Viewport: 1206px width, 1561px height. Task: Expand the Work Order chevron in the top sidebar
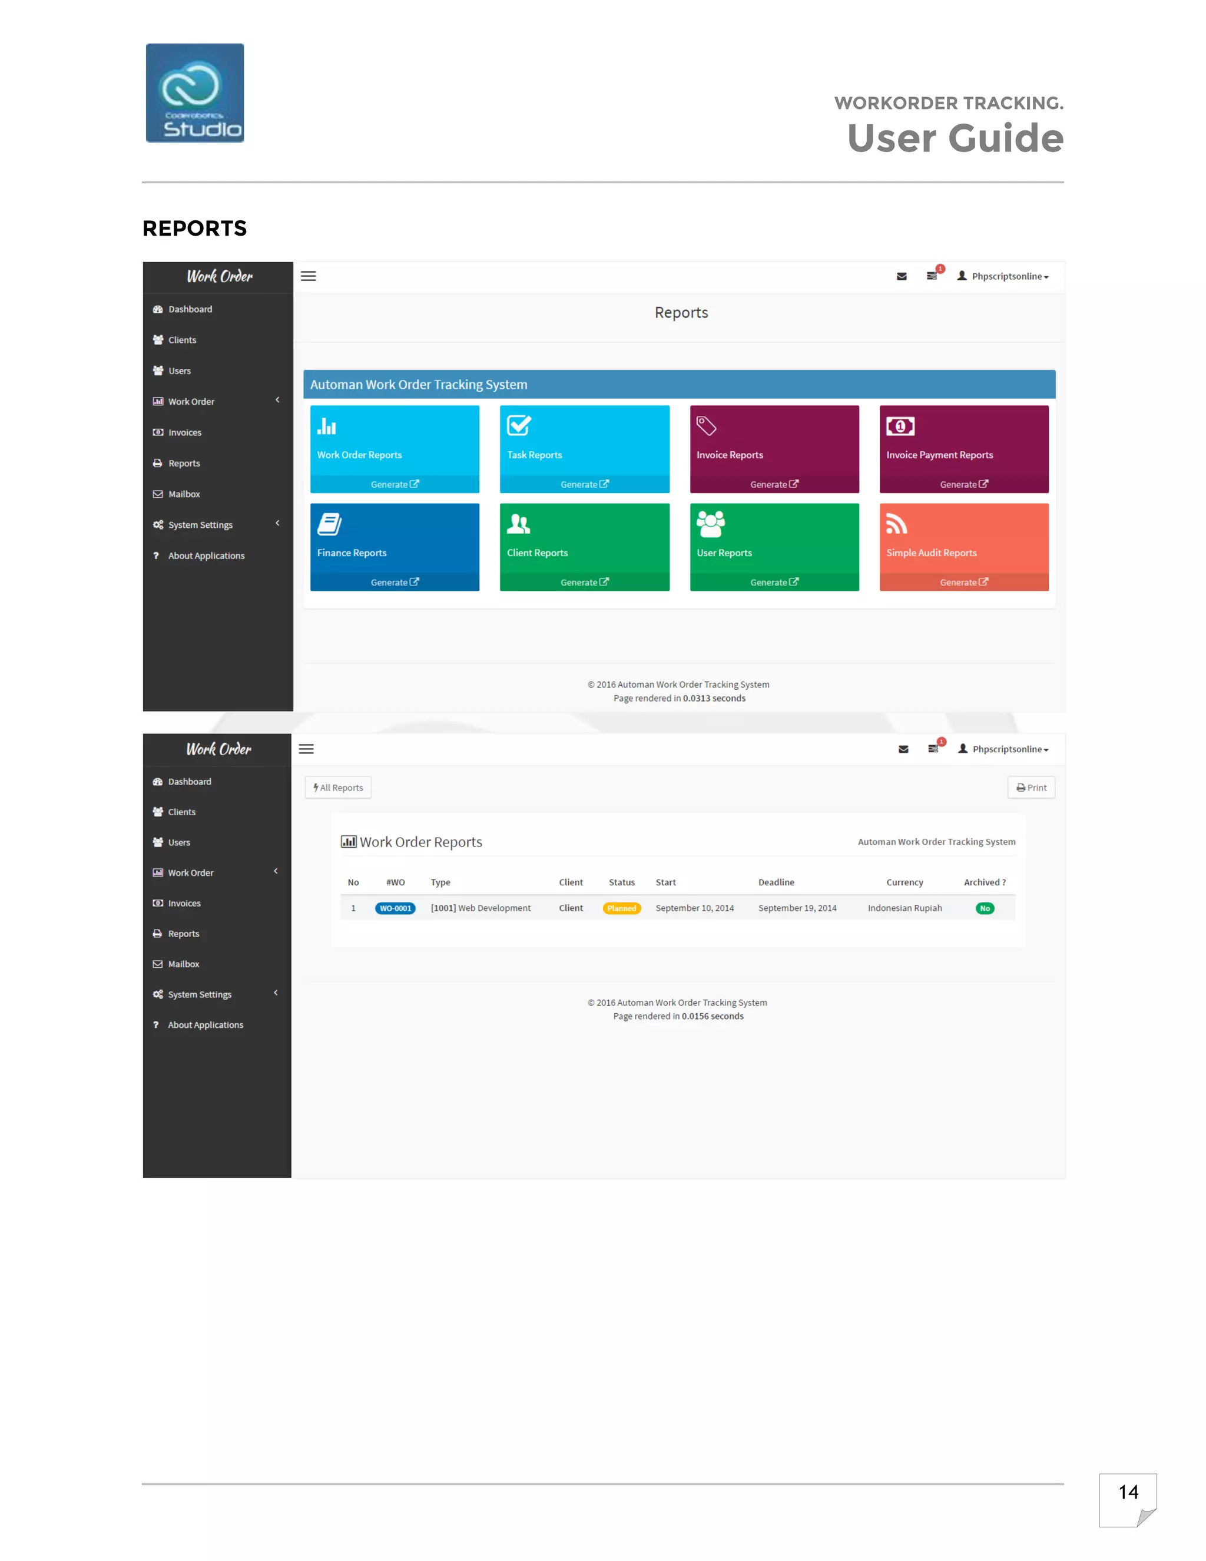(277, 400)
